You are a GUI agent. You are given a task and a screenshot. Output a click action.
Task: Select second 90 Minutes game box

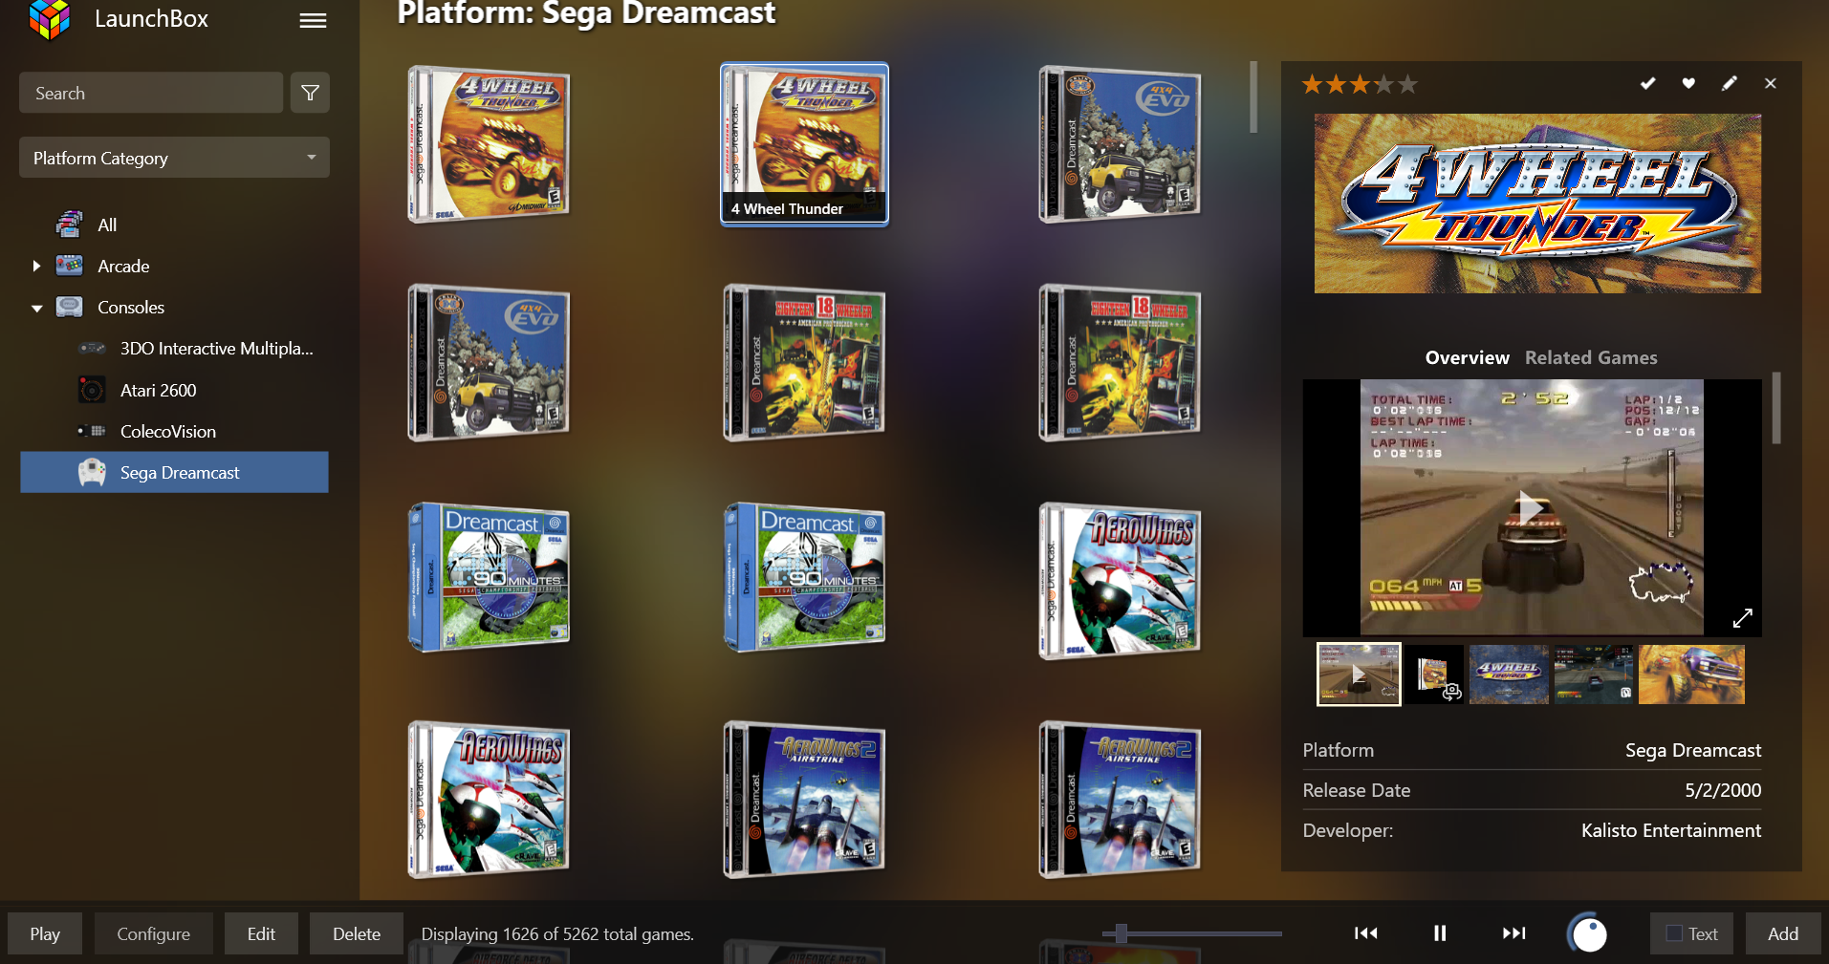[804, 578]
